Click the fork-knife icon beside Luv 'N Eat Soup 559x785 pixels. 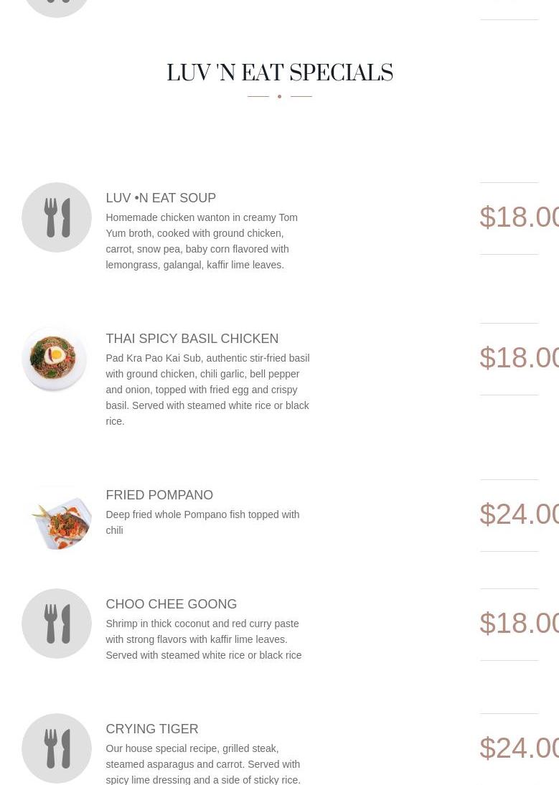57,217
